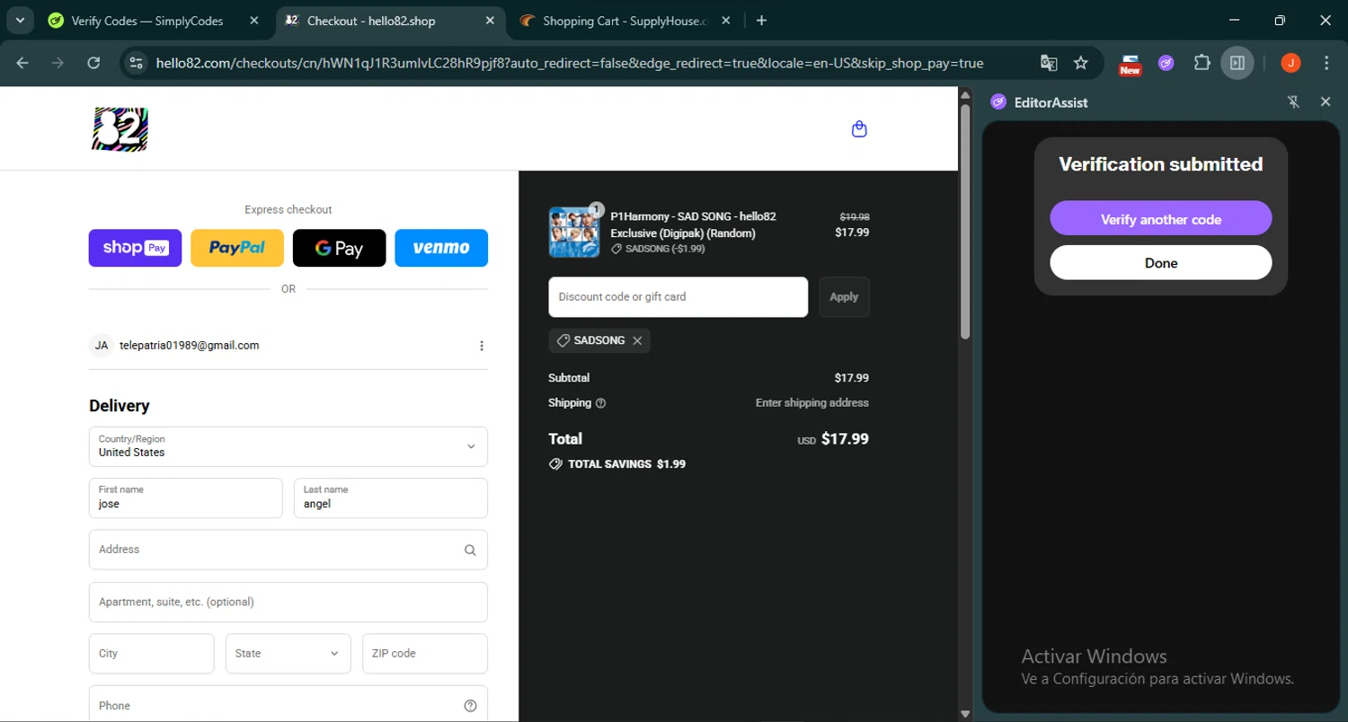This screenshot has width=1348, height=722.
Task: Close the Shopping Cart SupplyHouse tab
Action: 726,21
